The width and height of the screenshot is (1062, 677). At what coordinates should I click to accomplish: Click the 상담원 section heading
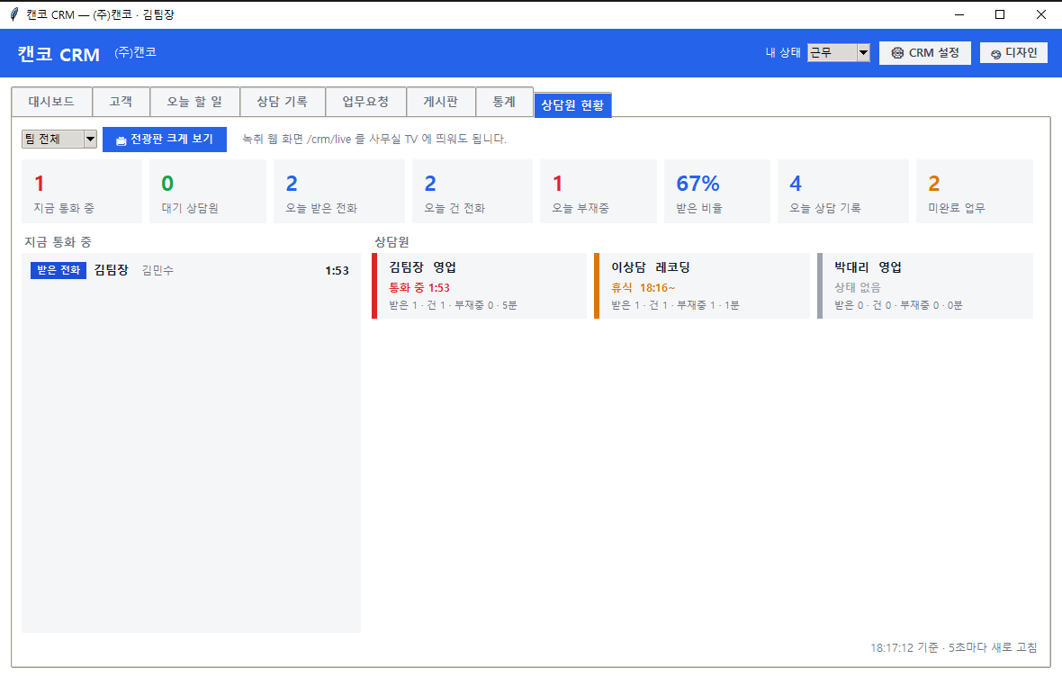tap(391, 242)
